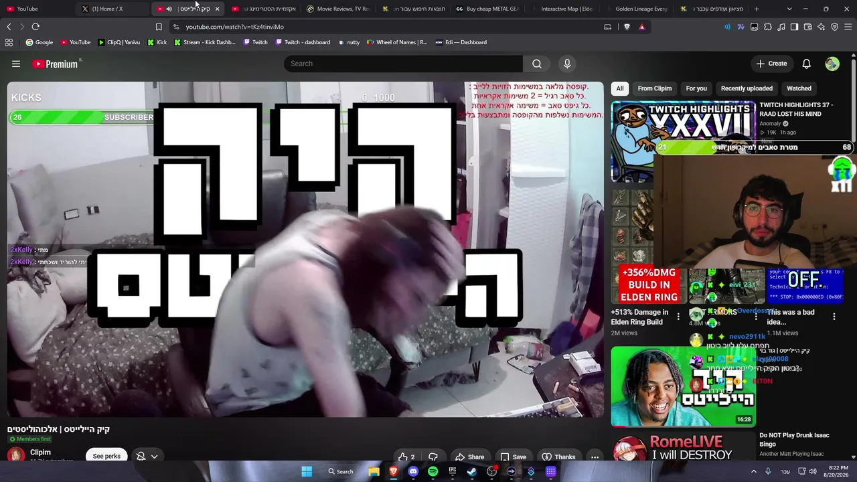Open the 'ClipQ | Yanivu' bookmark

tap(119, 42)
